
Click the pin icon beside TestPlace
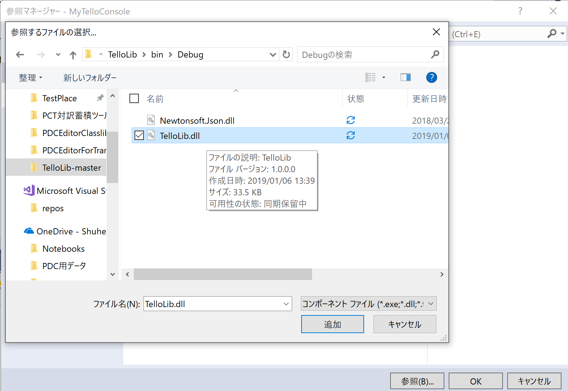coord(100,98)
